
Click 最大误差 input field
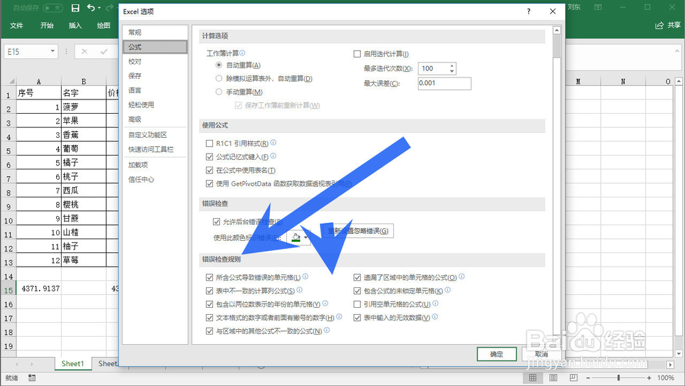click(x=445, y=84)
